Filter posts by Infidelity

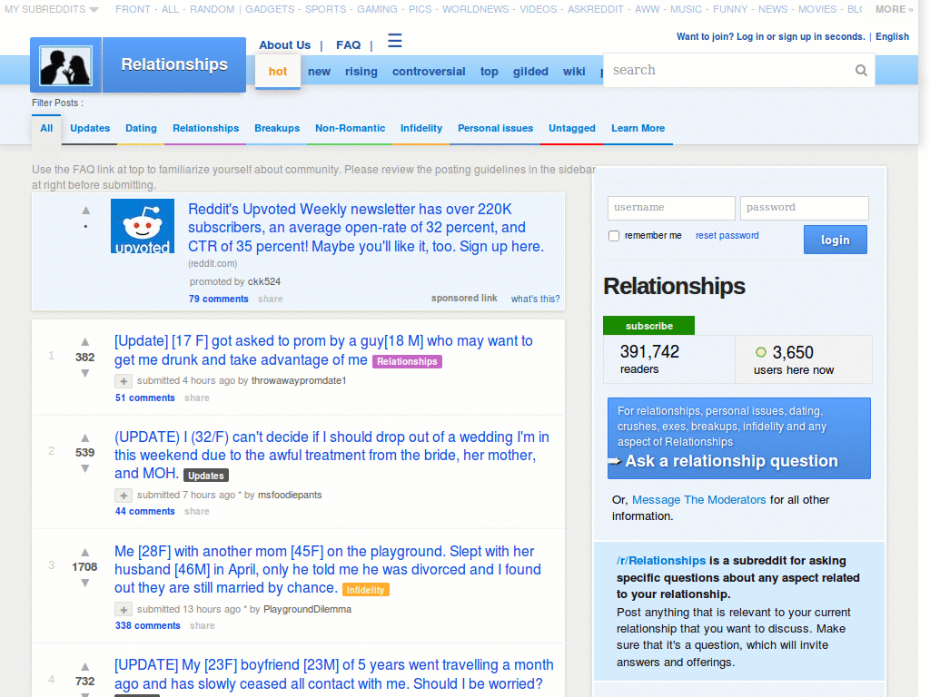[421, 129]
